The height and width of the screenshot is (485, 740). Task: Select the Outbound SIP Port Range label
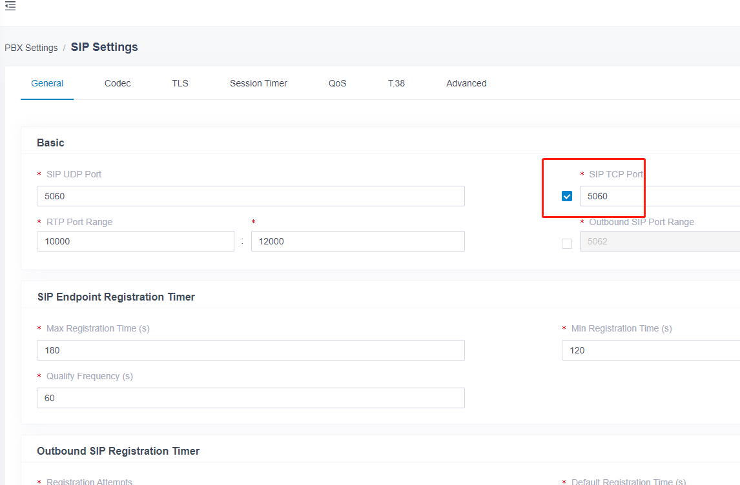[641, 222]
